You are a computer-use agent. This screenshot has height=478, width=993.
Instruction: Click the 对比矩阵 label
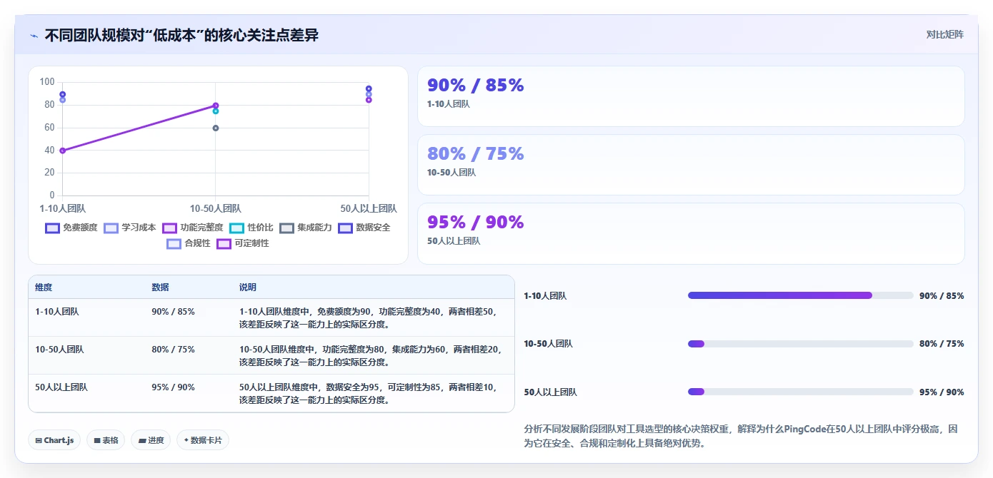tap(944, 34)
